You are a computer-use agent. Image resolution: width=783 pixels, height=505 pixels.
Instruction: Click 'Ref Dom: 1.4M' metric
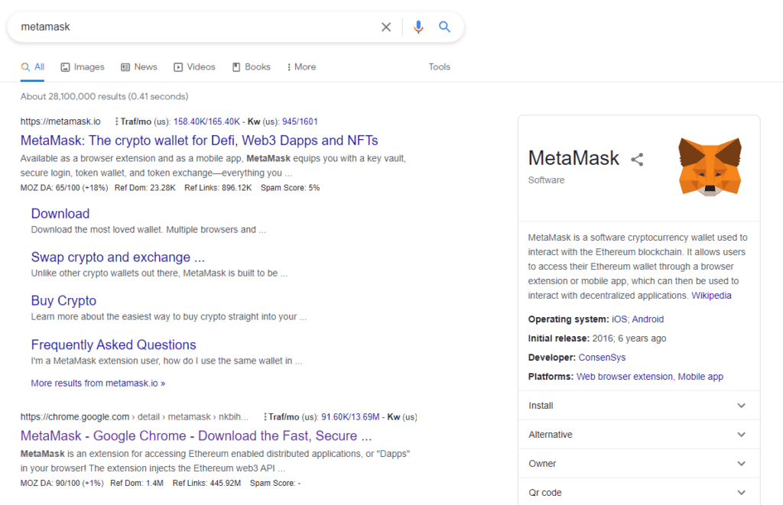137,483
